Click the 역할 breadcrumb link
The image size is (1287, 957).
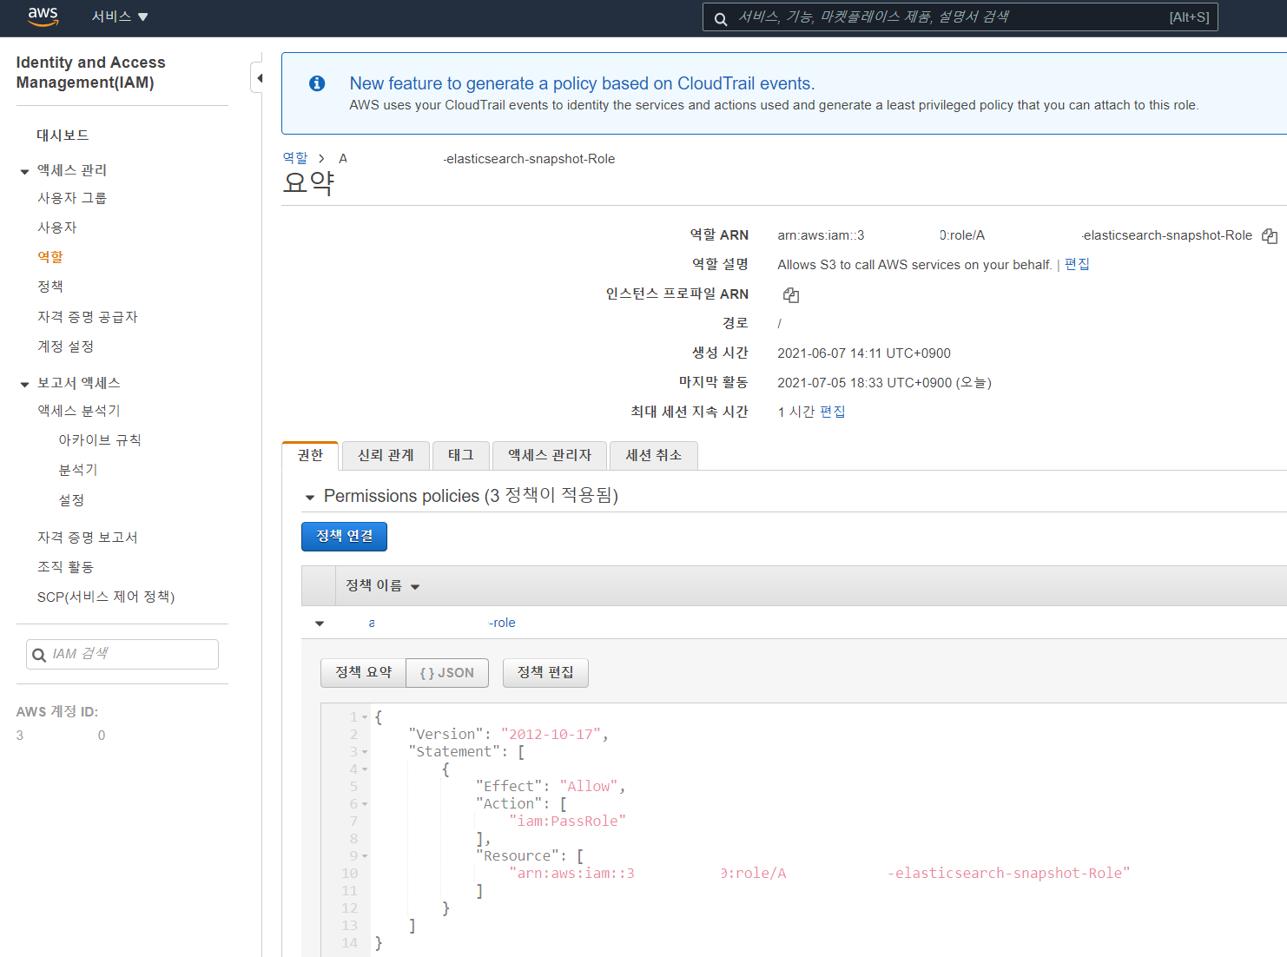[295, 158]
